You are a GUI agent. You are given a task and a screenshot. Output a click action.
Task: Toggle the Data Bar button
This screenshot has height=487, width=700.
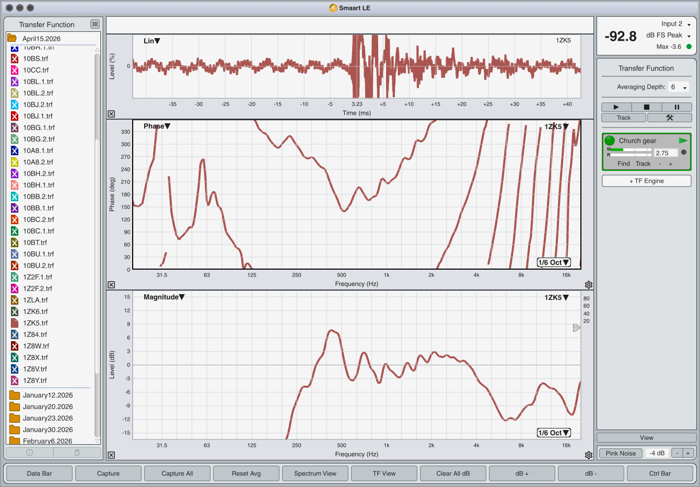pyautogui.click(x=39, y=473)
